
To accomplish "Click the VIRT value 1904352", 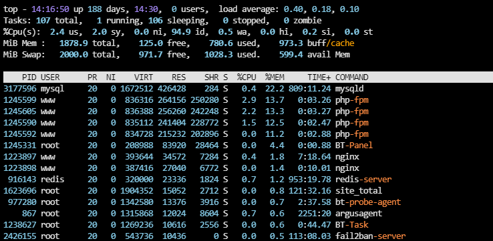I will pyautogui.click(x=137, y=191).
